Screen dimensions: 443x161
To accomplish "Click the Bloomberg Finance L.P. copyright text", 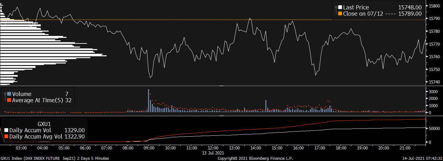I will click(255, 158).
